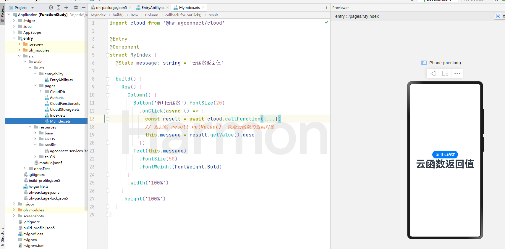The height and width of the screenshot is (249, 505).
Task: Expand the AppScope folder
Action: click(x=14, y=32)
